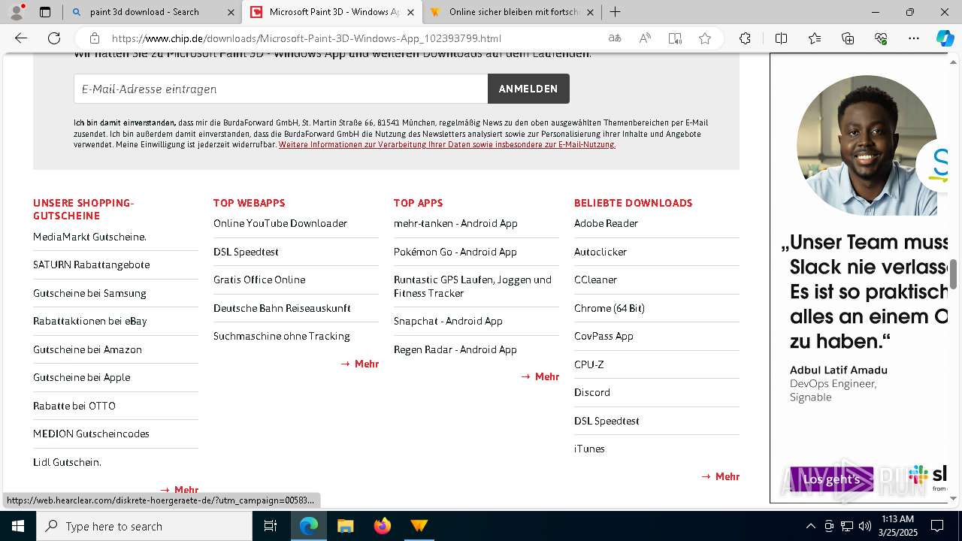Open tab actions menu icon

click(45, 12)
